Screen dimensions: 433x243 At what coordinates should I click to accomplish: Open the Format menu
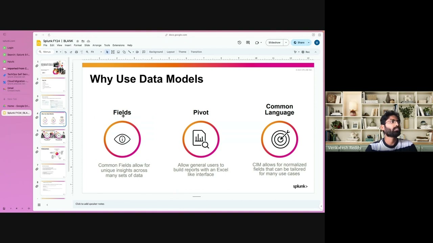[77, 45]
